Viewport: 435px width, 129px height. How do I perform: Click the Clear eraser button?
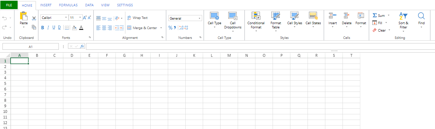tap(379, 30)
